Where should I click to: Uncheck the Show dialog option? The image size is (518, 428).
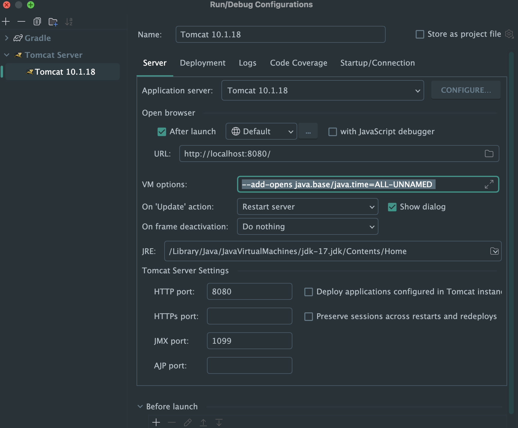pyautogui.click(x=392, y=207)
